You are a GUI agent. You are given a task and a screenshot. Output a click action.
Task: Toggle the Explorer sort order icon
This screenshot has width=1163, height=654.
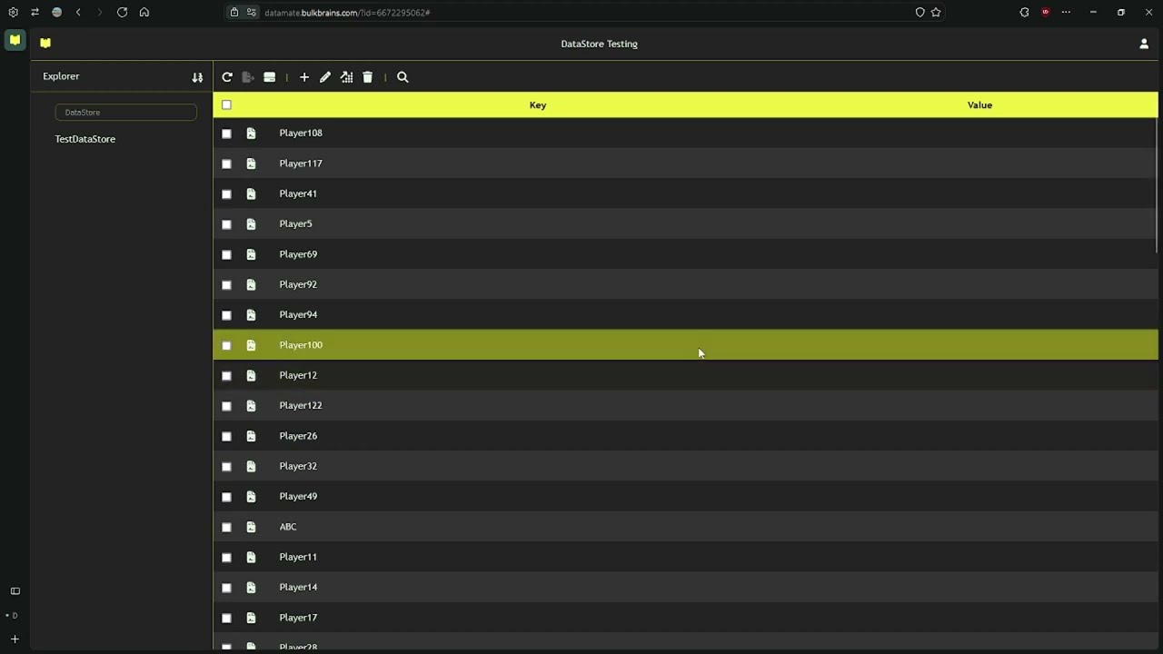pos(197,77)
